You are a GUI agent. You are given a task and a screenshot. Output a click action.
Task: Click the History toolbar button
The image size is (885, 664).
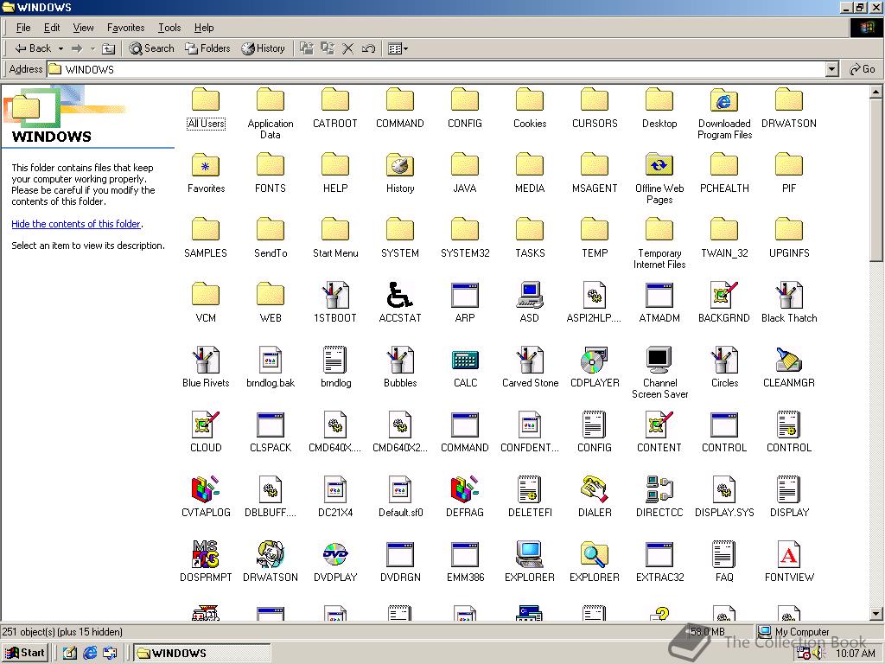[263, 49]
